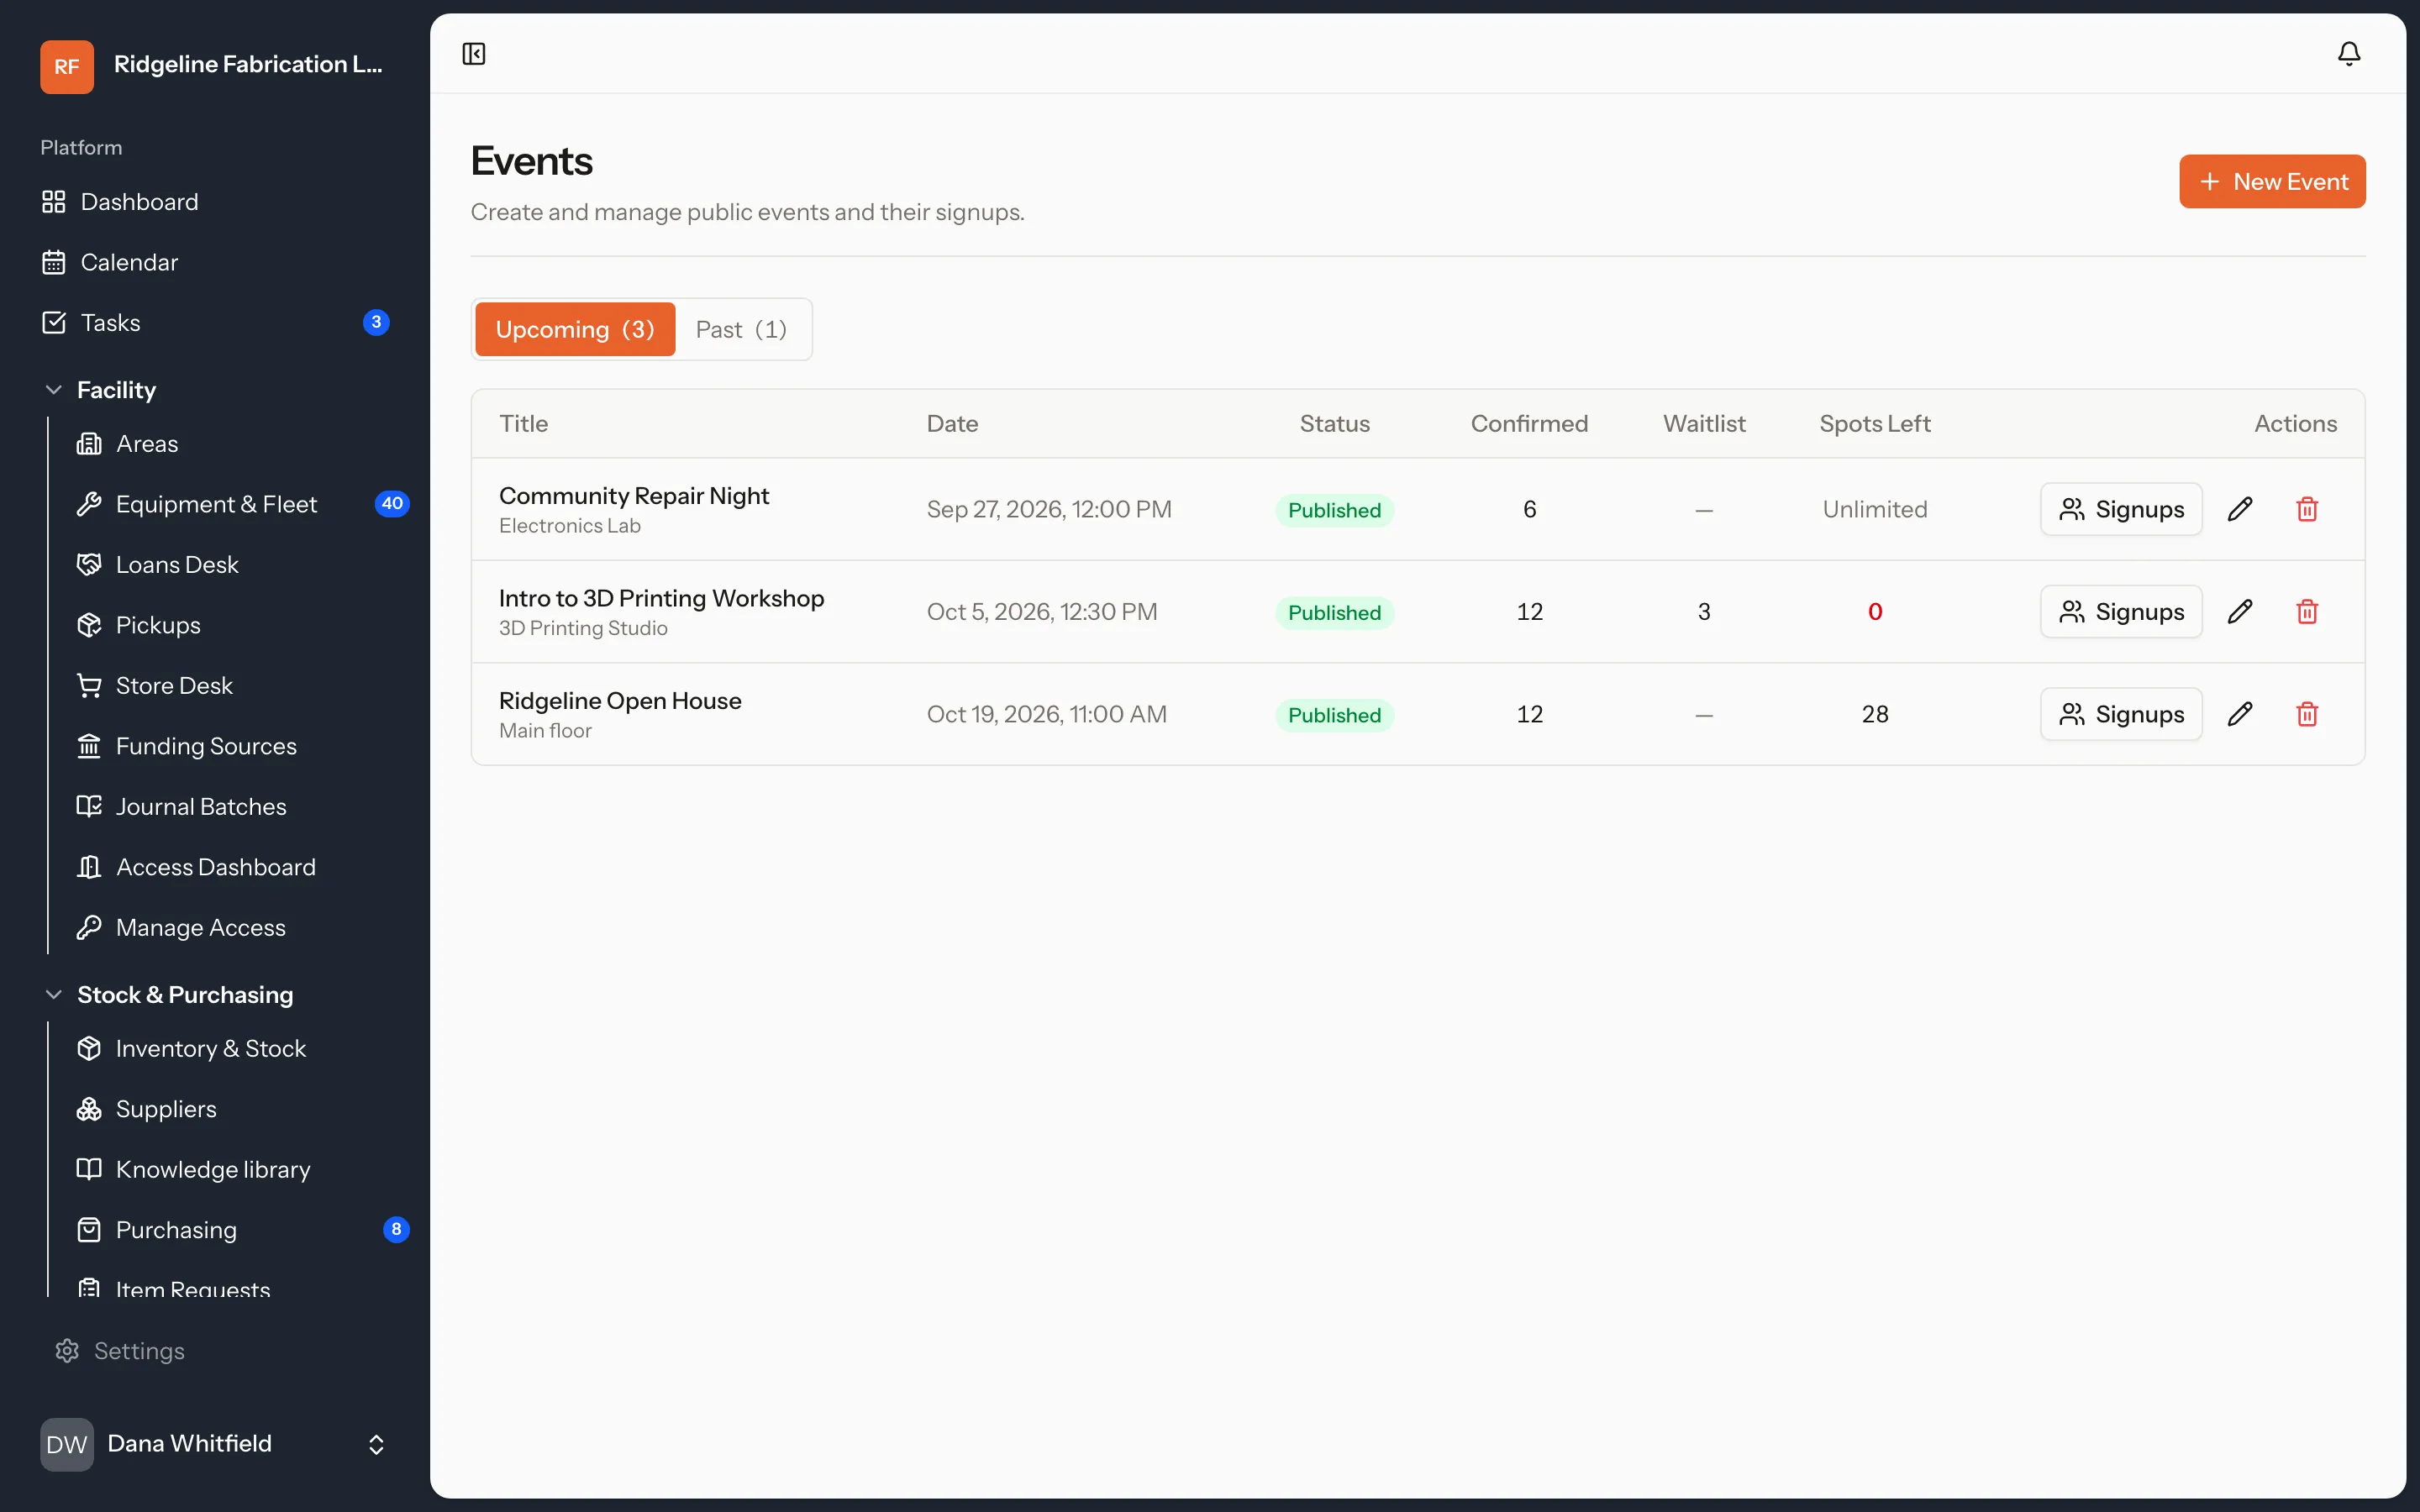Click the Ridgeline Fabrication organization name

[x=248, y=65]
